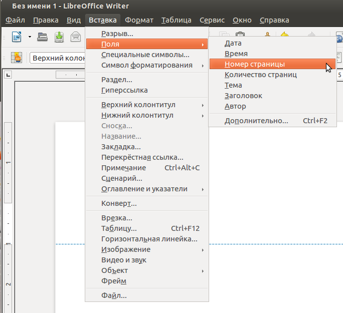Viewport: 343px width, 313px height.
Task: Choose Врезка... menu entry
Action: [x=147, y=218]
